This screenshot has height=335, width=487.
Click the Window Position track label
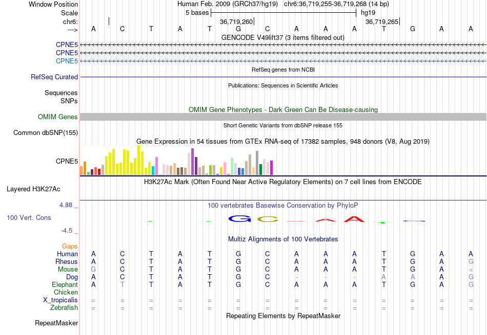pyautogui.click(x=53, y=4)
